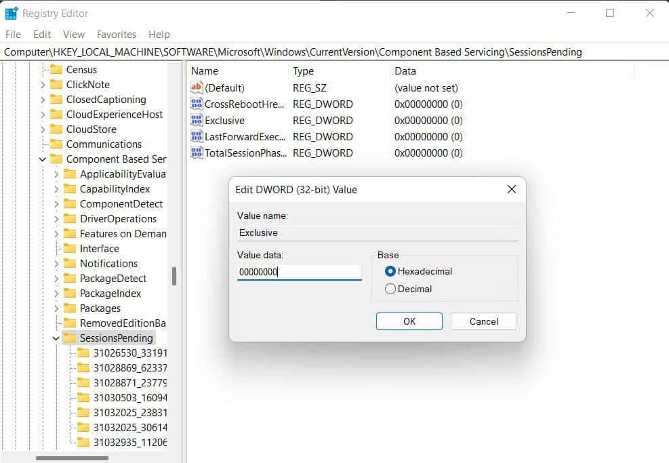Click the DWORD icon beside Exclusive

pos(196,120)
